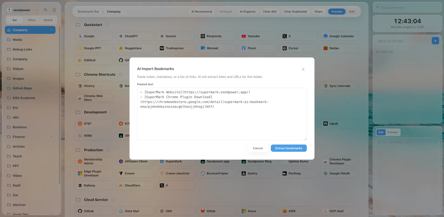Image resolution: width=444 pixels, height=217 pixels.
Task: Click the Hugginface bookmark
Action: pos(135,48)
